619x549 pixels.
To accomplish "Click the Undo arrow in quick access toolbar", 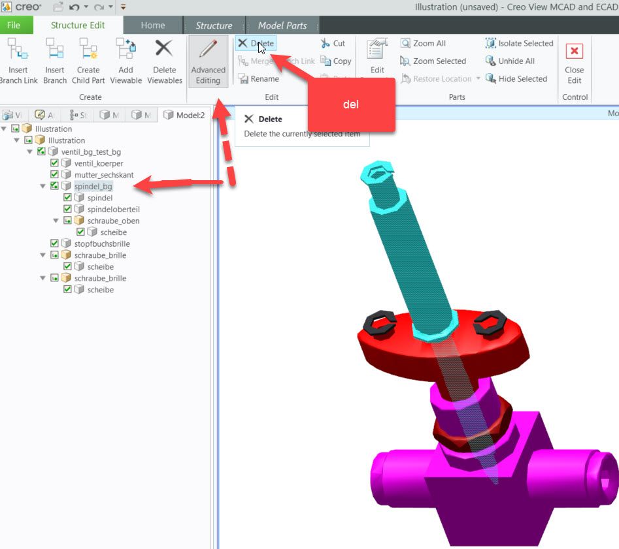I will click(74, 7).
